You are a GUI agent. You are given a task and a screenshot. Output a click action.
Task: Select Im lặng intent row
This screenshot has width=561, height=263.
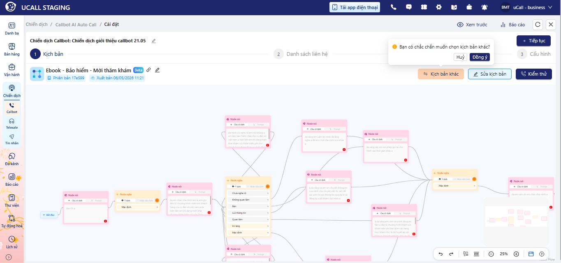(248, 226)
